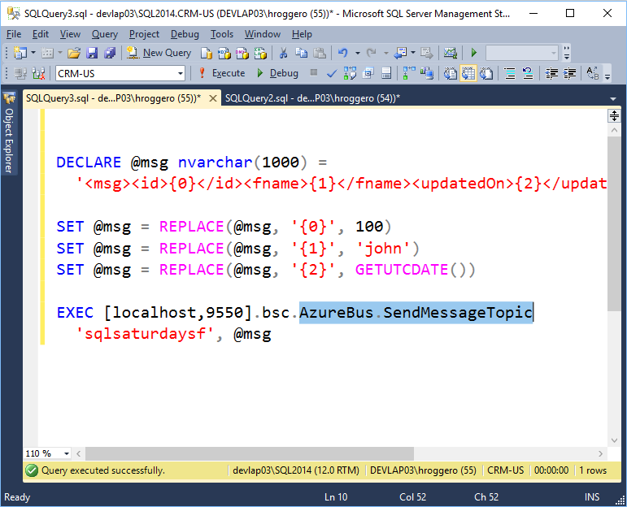Toggle IntelliSense enabled

(386, 73)
